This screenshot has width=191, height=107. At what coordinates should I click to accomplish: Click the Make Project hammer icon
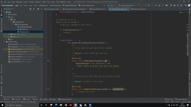coord(104,5)
